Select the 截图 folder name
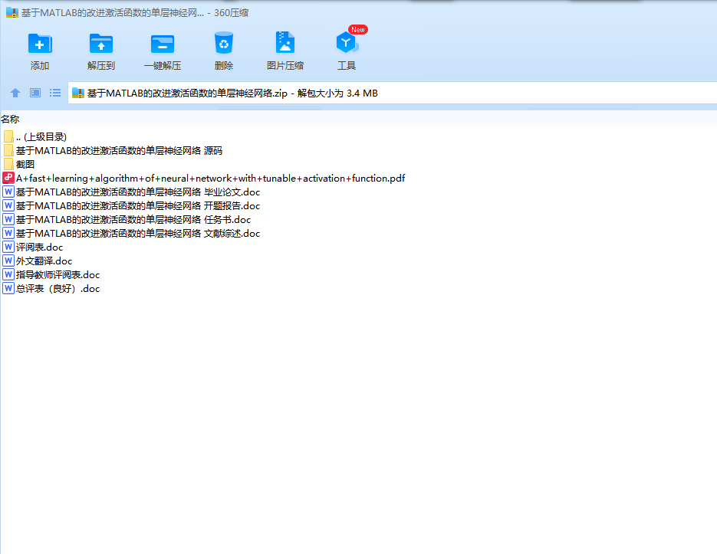Image resolution: width=717 pixels, height=554 pixels. (x=25, y=164)
